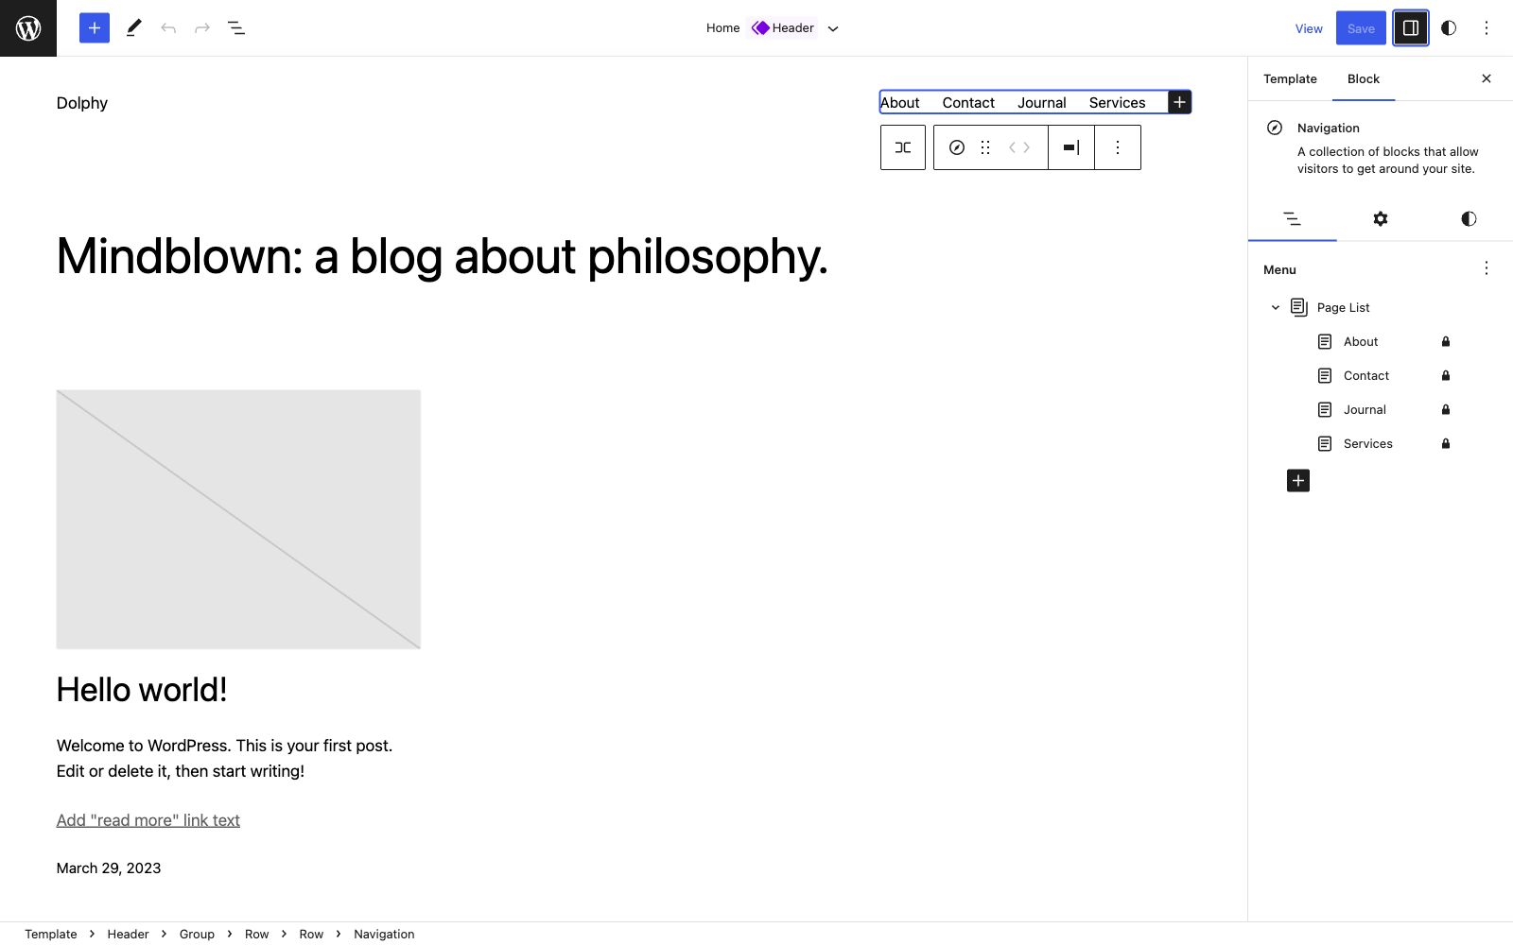Click the lock icon on Journal row
This screenshot has height=945, width=1513.
point(1446,409)
